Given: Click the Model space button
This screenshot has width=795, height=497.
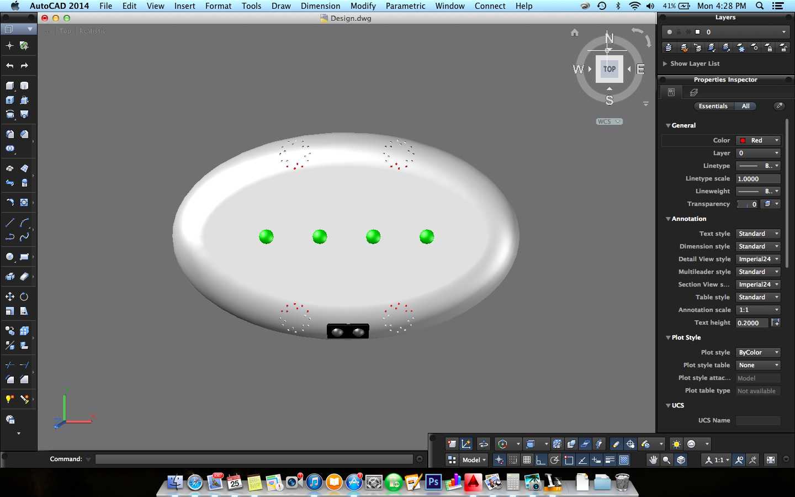Looking at the screenshot, I should coord(474,460).
